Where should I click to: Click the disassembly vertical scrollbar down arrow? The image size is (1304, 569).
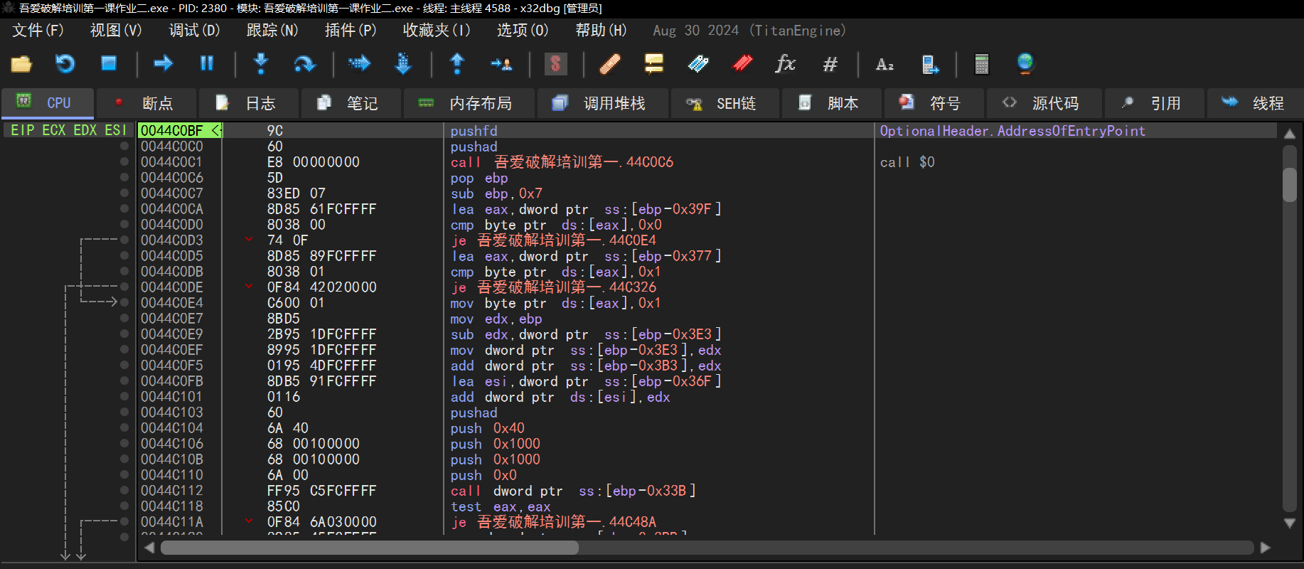[x=1290, y=523]
